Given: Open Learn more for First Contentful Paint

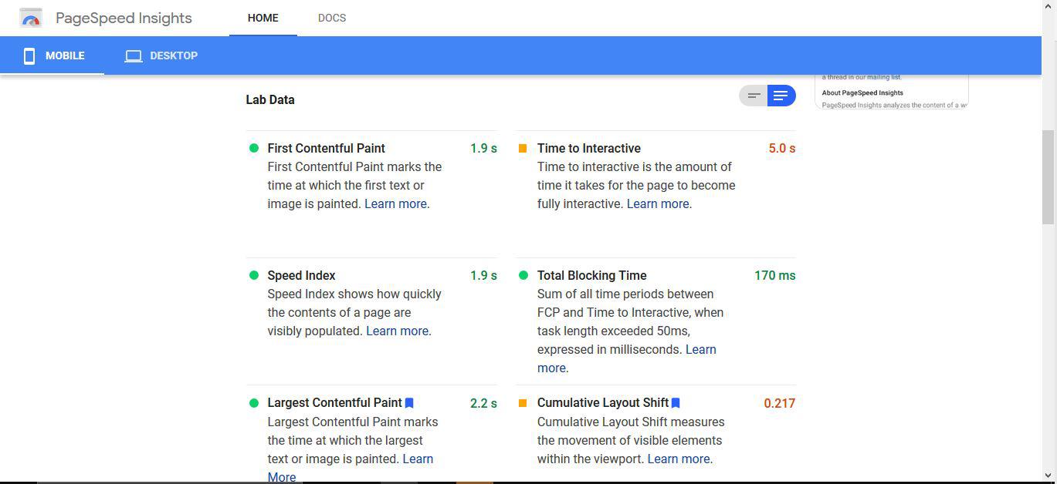Looking at the screenshot, I should click(x=395, y=203).
